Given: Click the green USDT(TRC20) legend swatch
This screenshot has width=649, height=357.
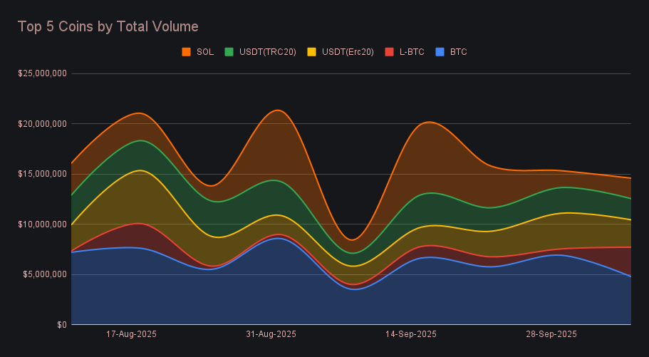Looking at the screenshot, I should [x=229, y=52].
